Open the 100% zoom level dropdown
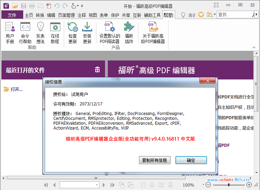This screenshot has height=190, width=260. click(203, 185)
